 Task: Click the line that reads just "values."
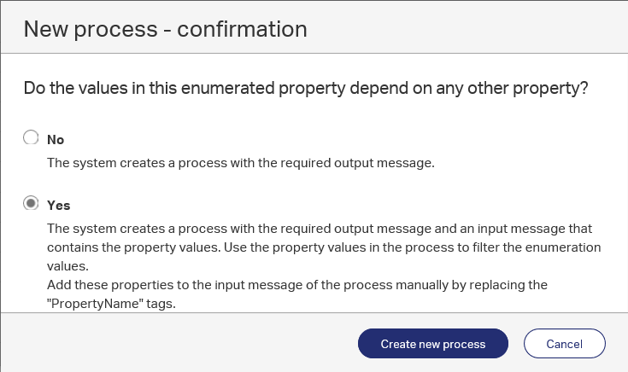click(x=66, y=265)
